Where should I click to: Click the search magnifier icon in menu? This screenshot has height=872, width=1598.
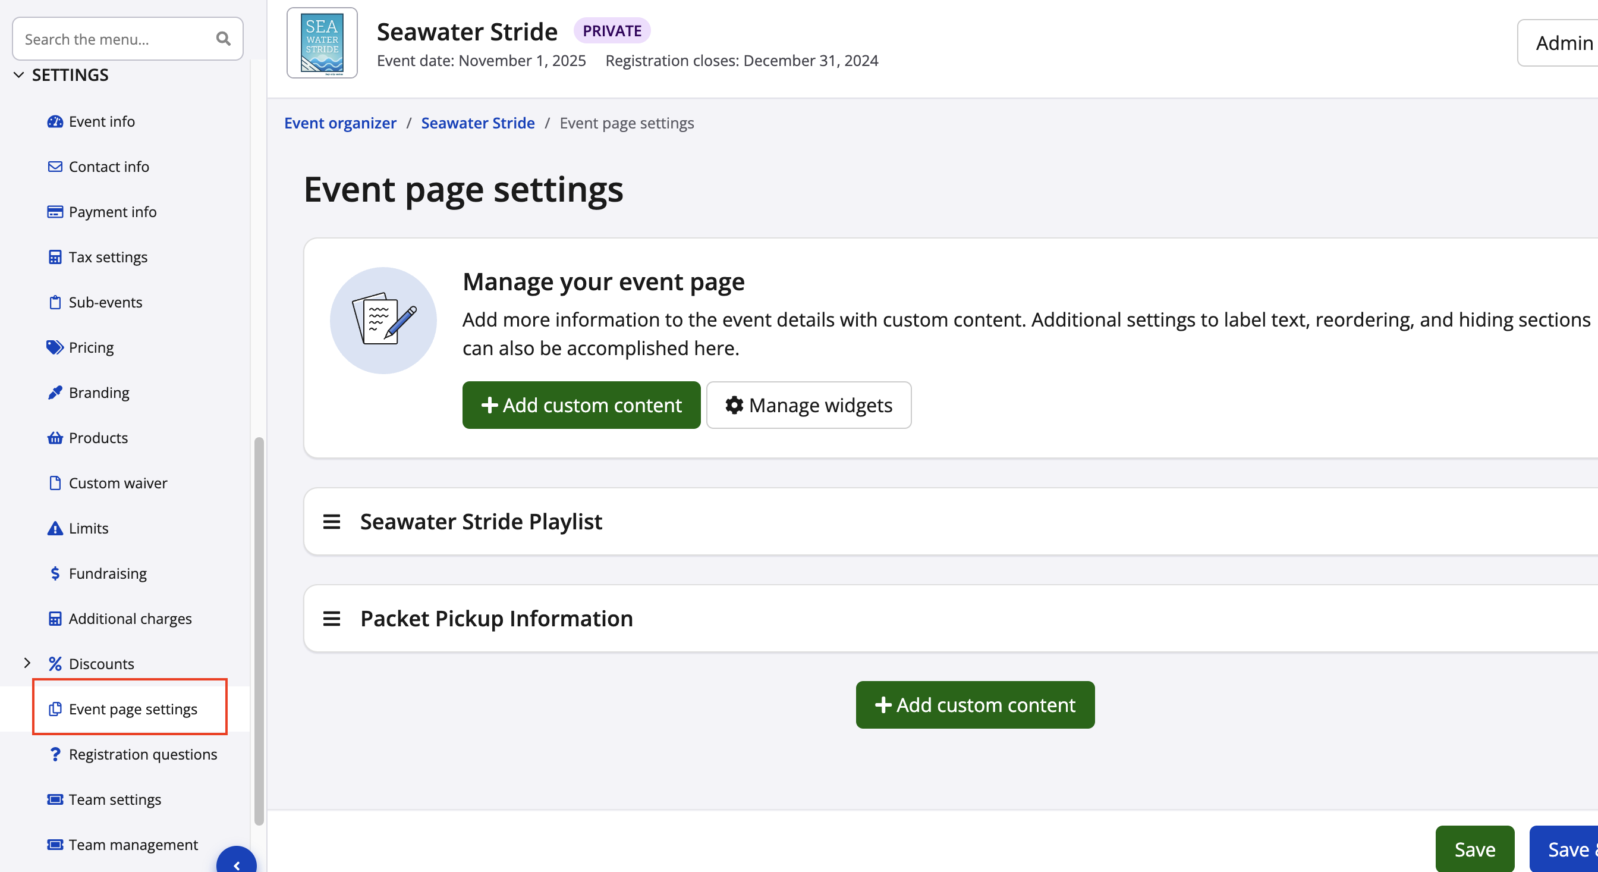(x=223, y=39)
